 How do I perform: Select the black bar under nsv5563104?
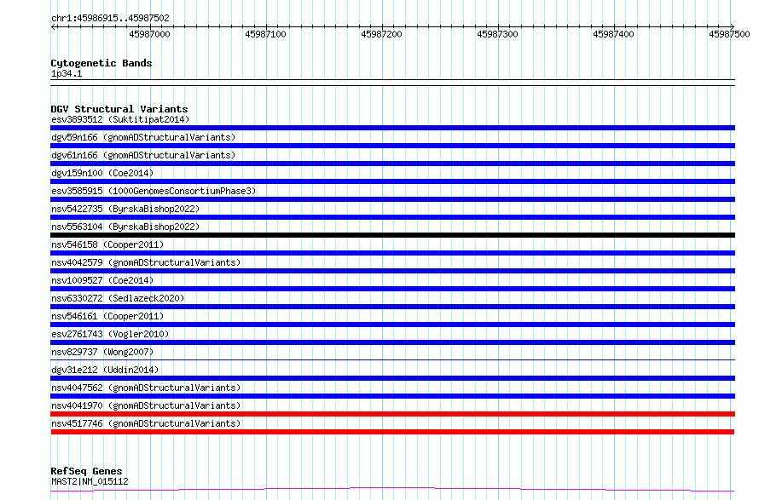point(392,235)
